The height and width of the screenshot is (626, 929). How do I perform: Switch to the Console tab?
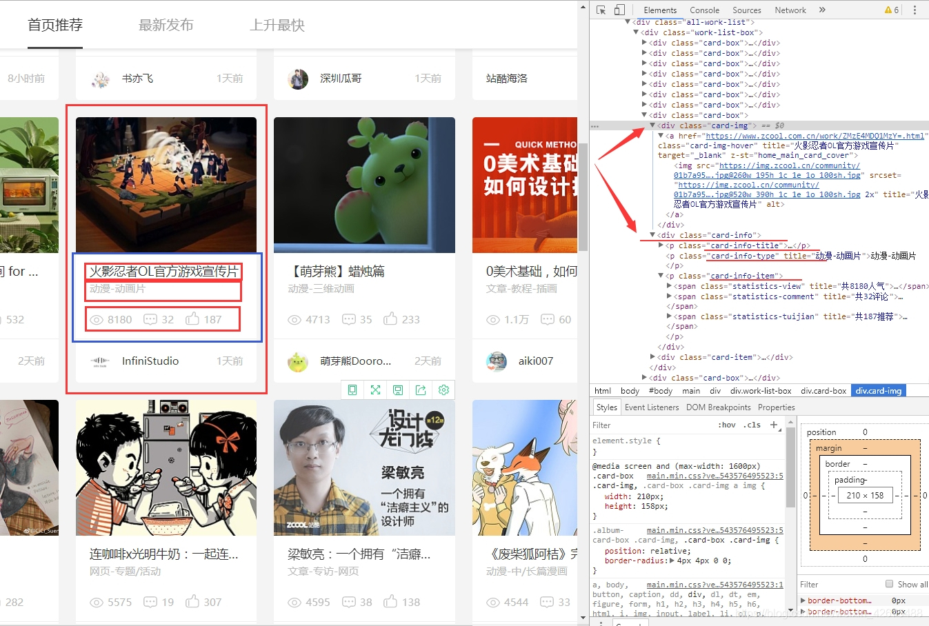click(x=704, y=10)
